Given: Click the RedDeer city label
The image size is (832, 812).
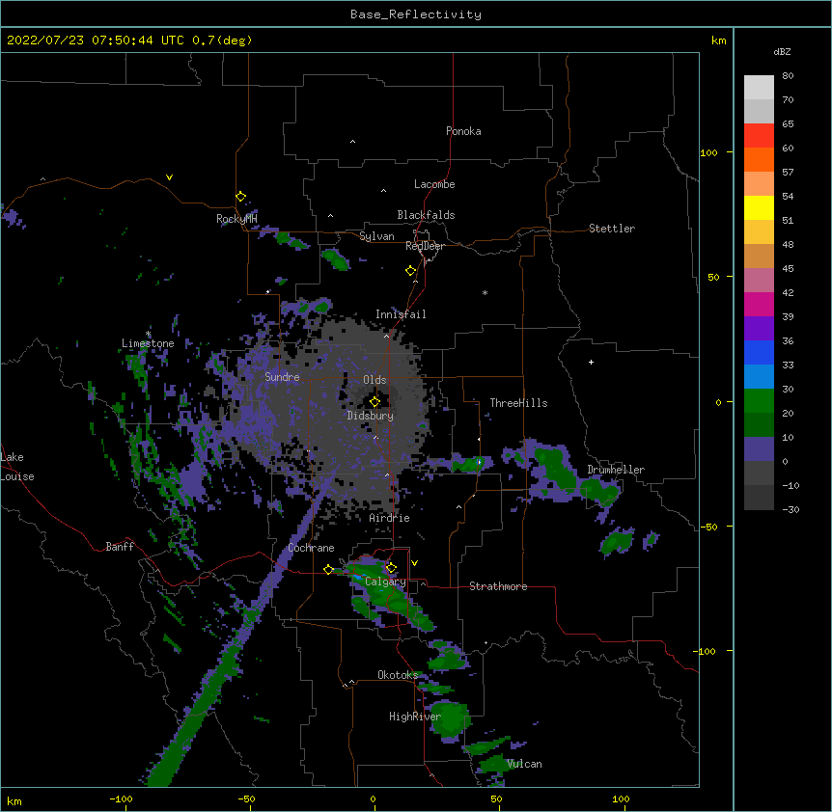Looking at the screenshot, I should (425, 246).
